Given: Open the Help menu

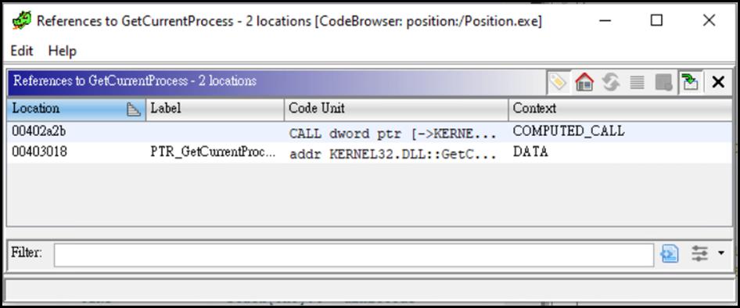Looking at the screenshot, I should [x=63, y=51].
